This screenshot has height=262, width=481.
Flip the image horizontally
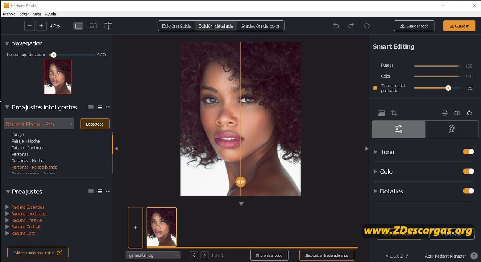457,113
